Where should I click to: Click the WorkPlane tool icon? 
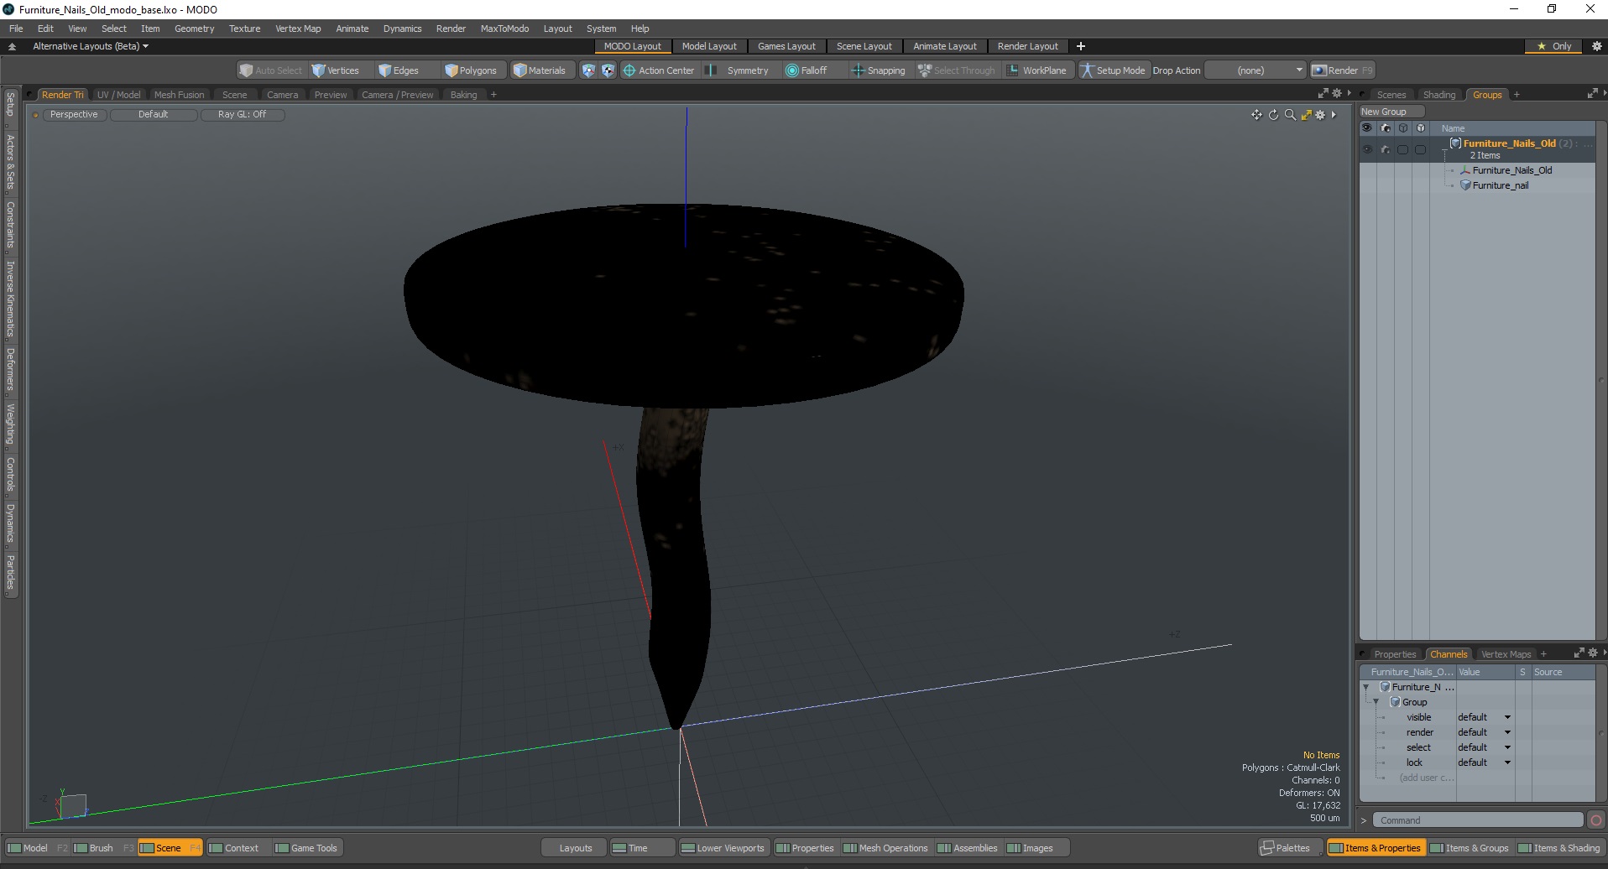pos(1013,70)
